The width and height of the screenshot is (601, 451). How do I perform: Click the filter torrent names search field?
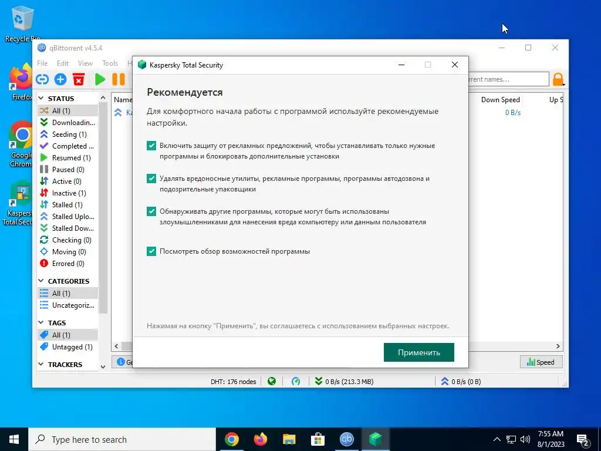click(508, 79)
